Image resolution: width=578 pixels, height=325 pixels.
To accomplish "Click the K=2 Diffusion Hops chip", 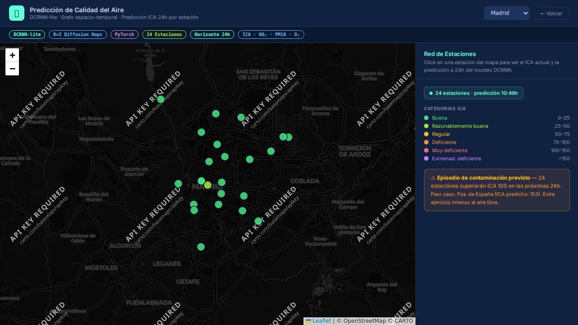I will coord(78,34).
